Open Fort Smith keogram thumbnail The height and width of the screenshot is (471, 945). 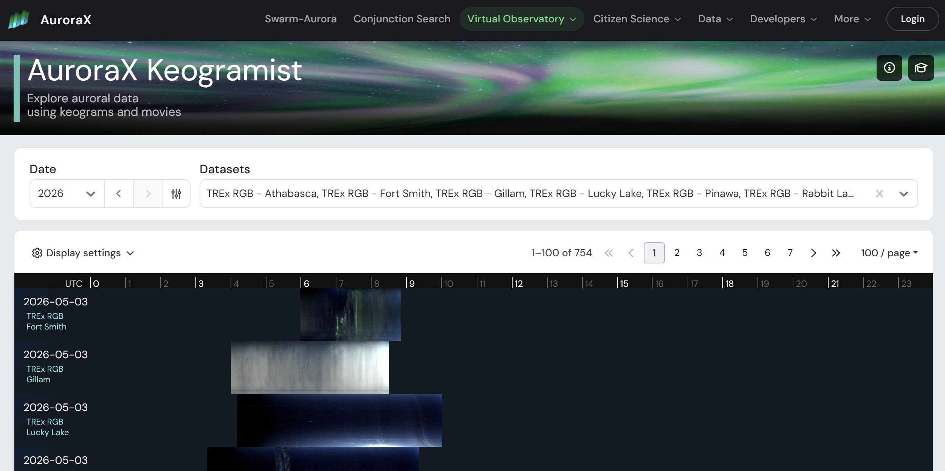350,315
